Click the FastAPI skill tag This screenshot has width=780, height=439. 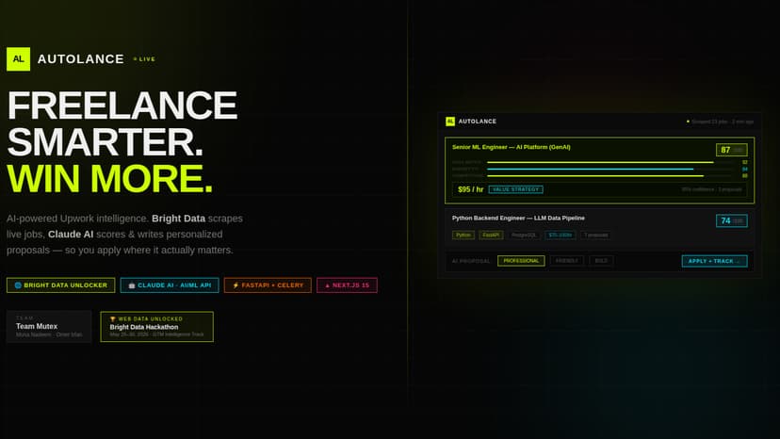[x=491, y=235]
